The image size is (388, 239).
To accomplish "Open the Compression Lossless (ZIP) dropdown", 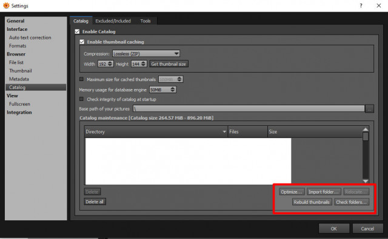I will (146, 53).
